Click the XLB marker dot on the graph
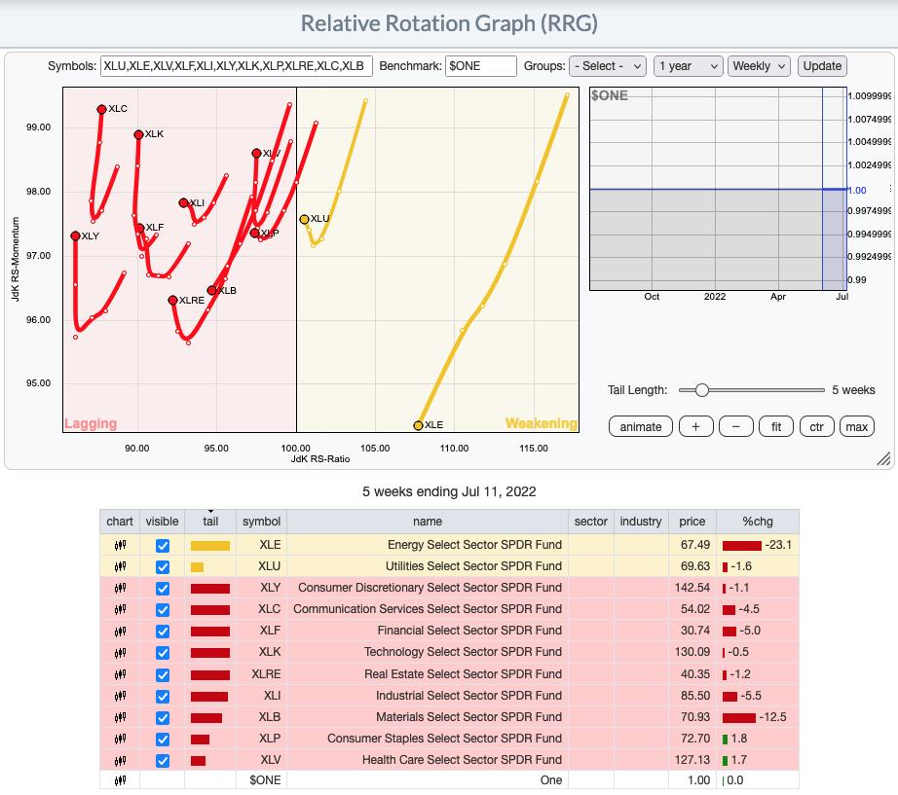The image size is (898, 795). point(212,290)
